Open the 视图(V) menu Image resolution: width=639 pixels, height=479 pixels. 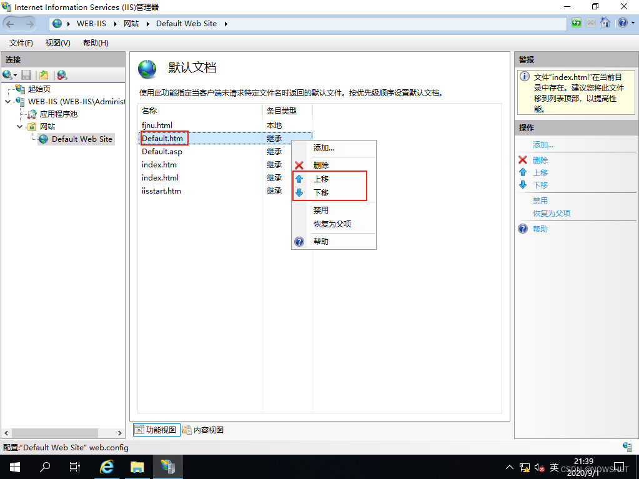tap(57, 43)
